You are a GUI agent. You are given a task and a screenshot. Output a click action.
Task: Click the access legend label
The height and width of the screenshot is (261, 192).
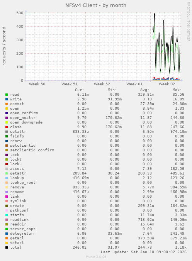click(17, 169)
